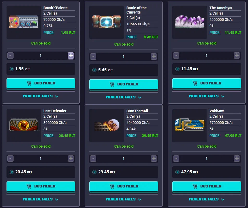Increase VoidSaw quantity with plus
248x208 pixels.
point(237,159)
